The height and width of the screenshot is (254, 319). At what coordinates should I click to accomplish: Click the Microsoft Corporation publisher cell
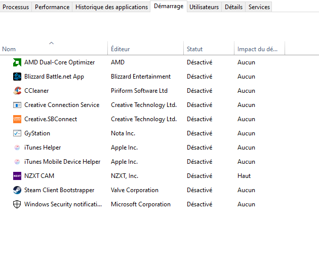coord(141,204)
